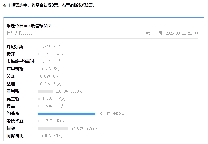The height and width of the screenshot is (144, 208).
Task: Pick the 基迪 poll entry
Action: tap(11, 84)
